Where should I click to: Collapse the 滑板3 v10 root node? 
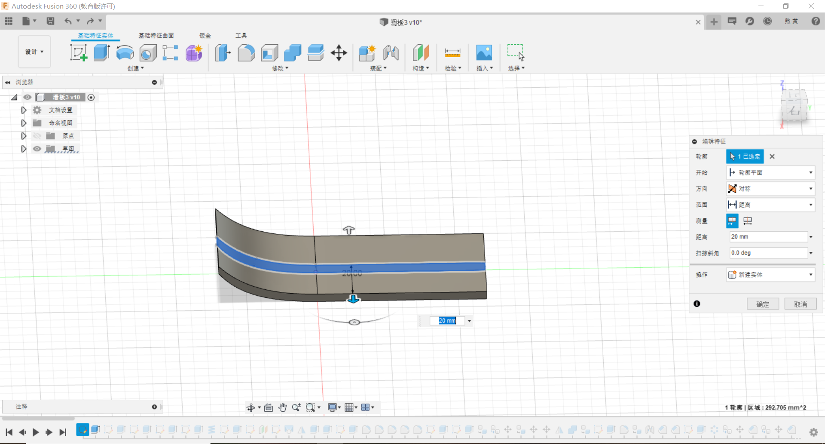click(15, 97)
